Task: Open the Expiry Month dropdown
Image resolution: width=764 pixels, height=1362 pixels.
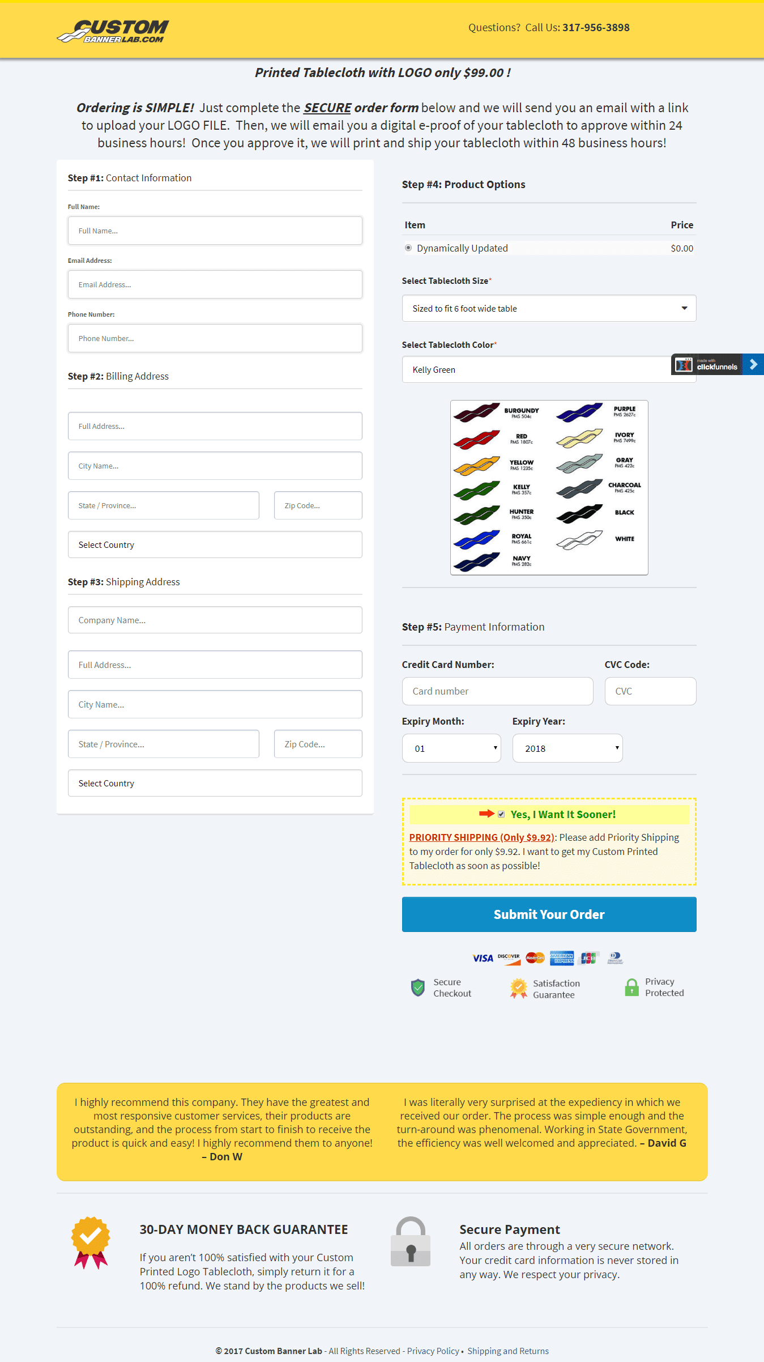Action: coord(451,748)
